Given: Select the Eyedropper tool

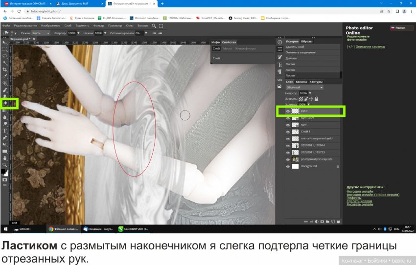Looking at the screenshot, I should pos(4,77).
